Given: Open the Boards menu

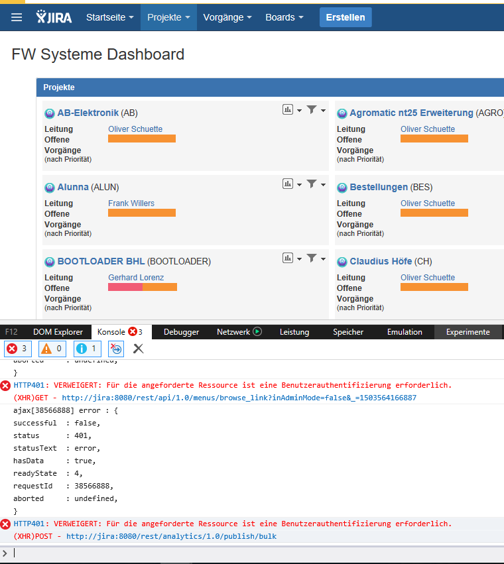Looking at the screenshot, I should coord(284,17).
